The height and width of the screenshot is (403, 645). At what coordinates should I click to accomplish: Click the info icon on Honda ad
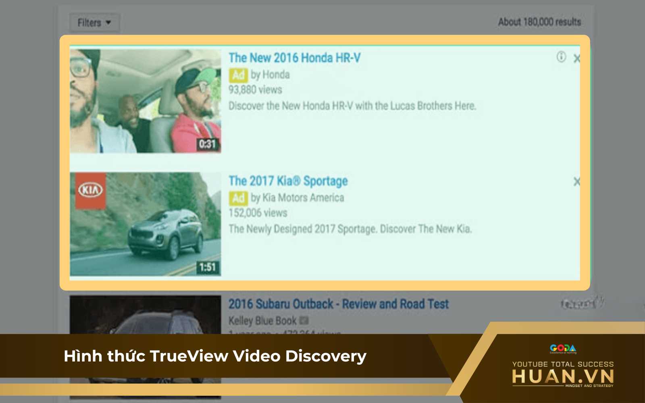[x=561, y=57]
